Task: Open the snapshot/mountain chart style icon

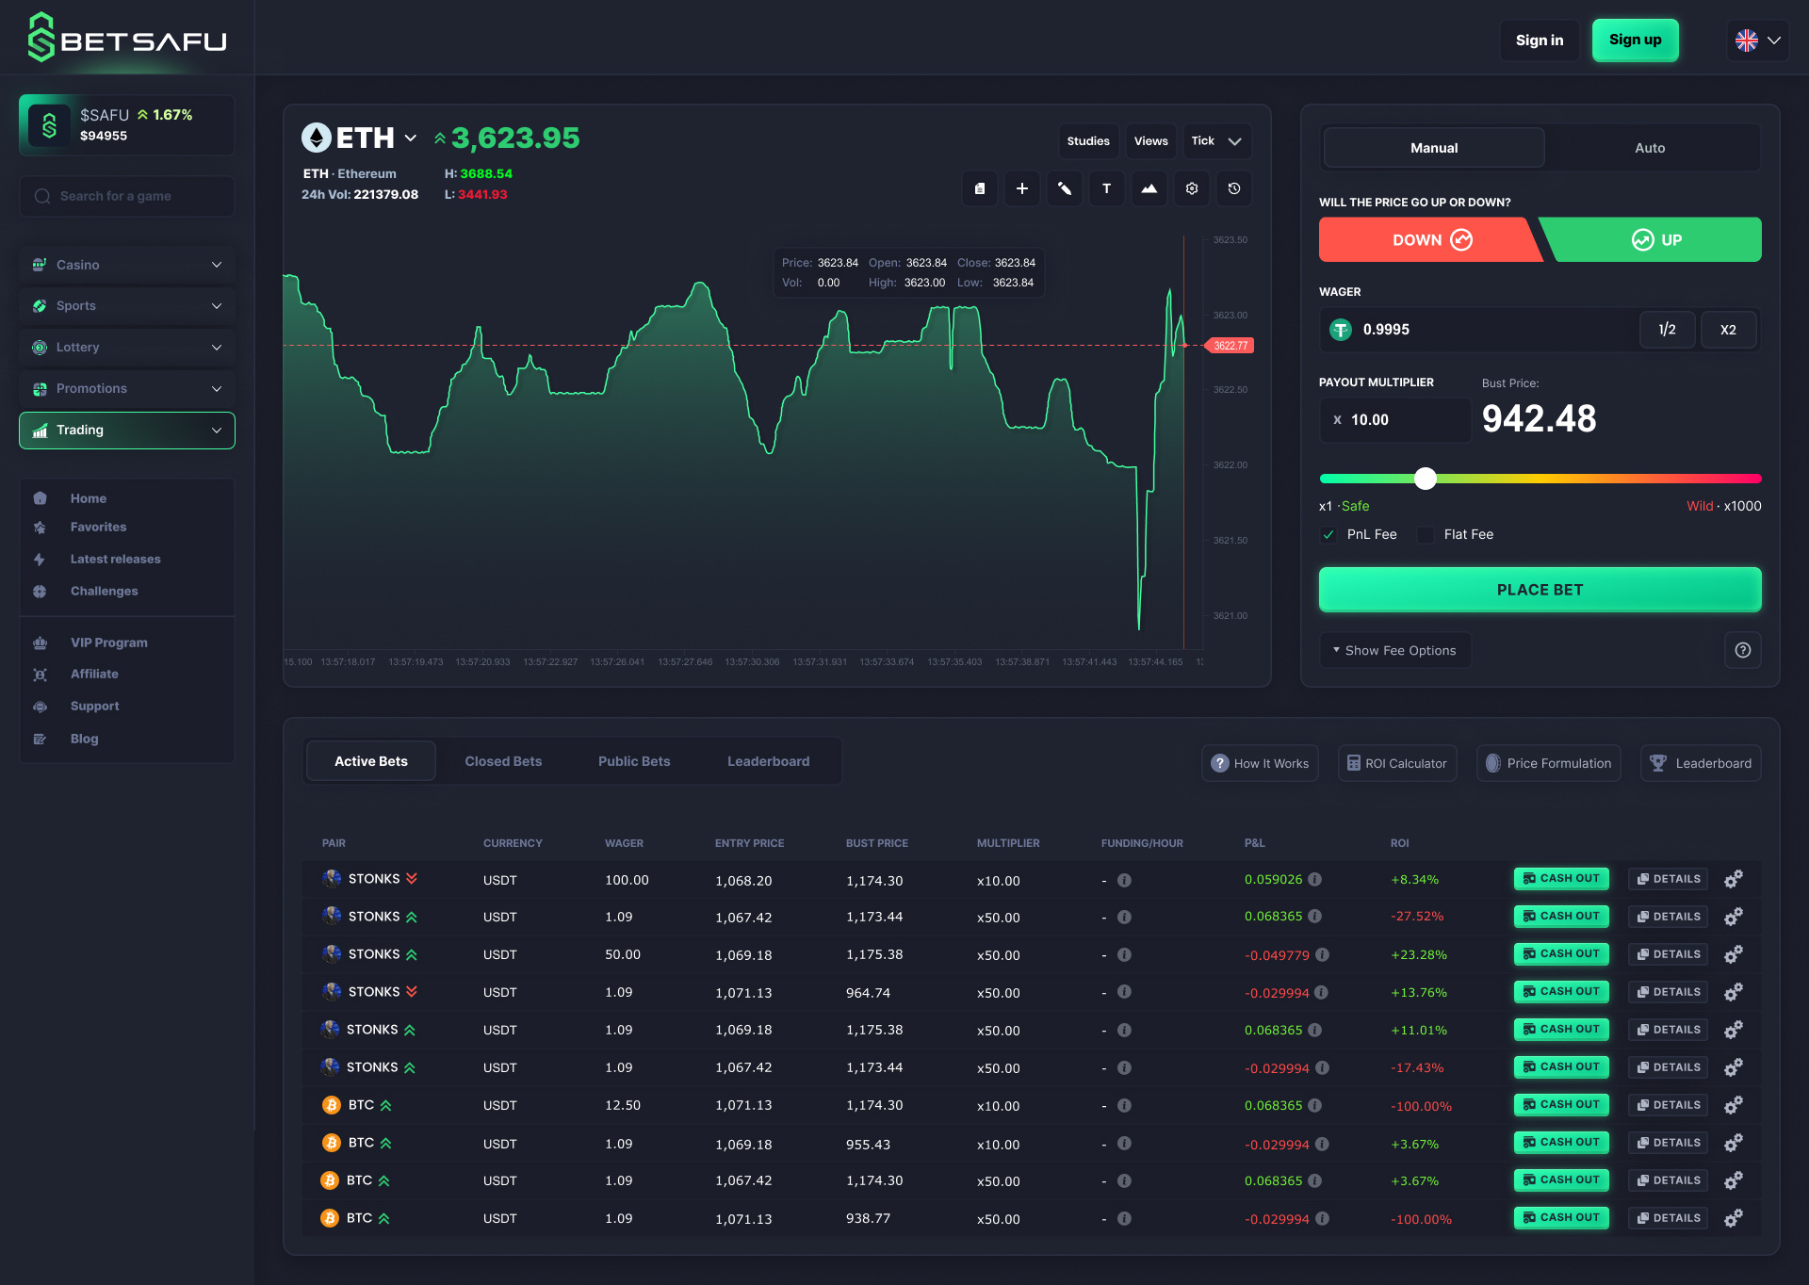Action: (x=1149, y=188)
